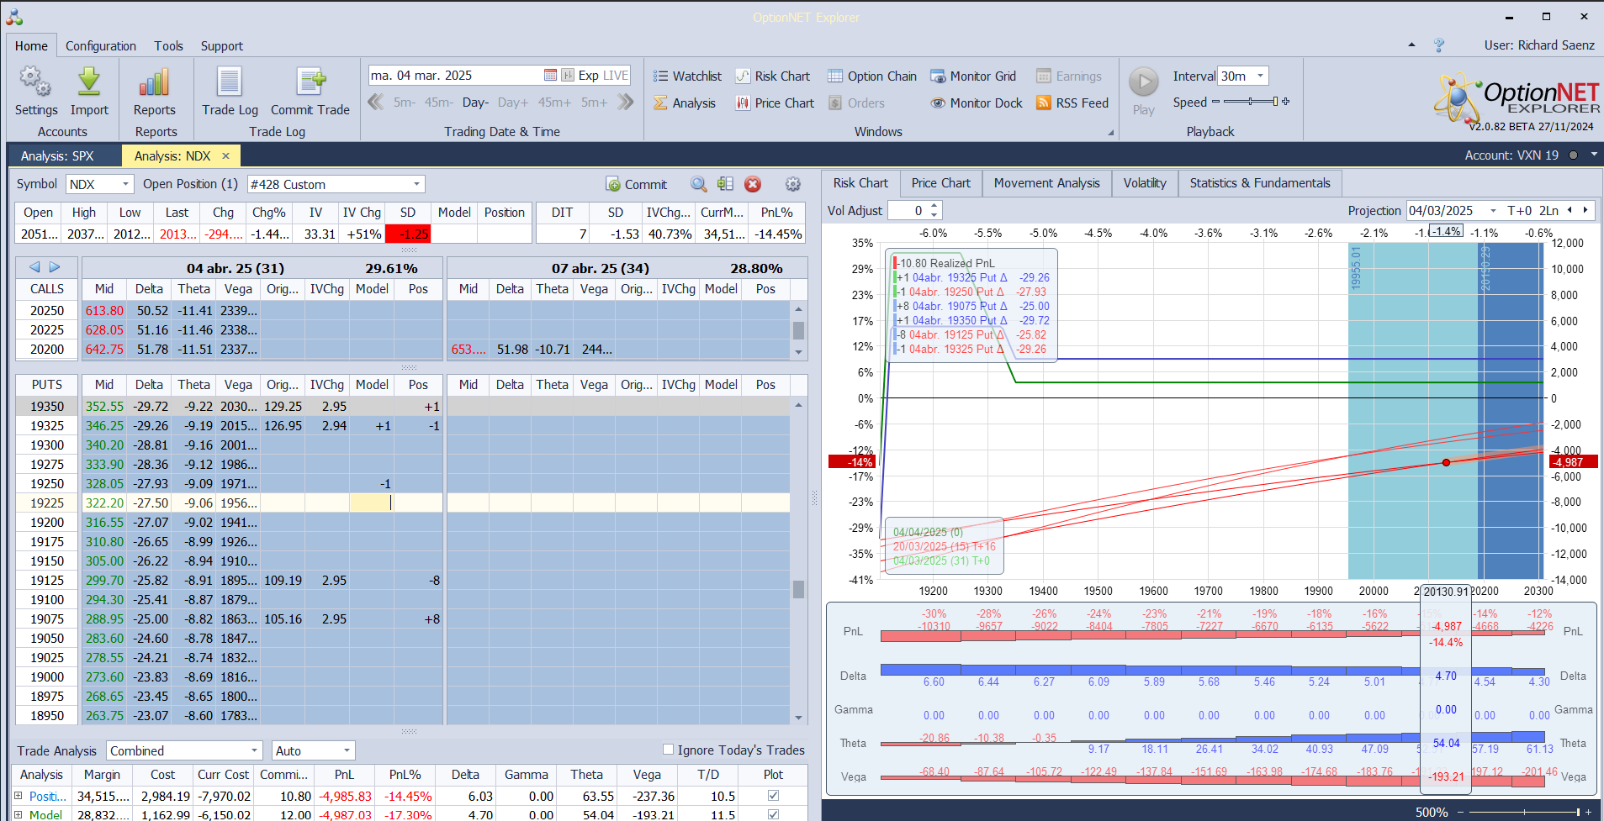Viewport: 1604px width, 821px height.
Task: Open the Watchlist window
Action: point(687,76)
